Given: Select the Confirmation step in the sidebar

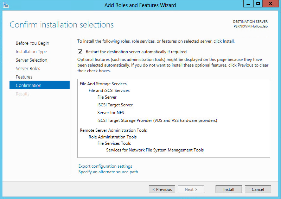Looking at the screenshot, I should click(x=28, y=85).
